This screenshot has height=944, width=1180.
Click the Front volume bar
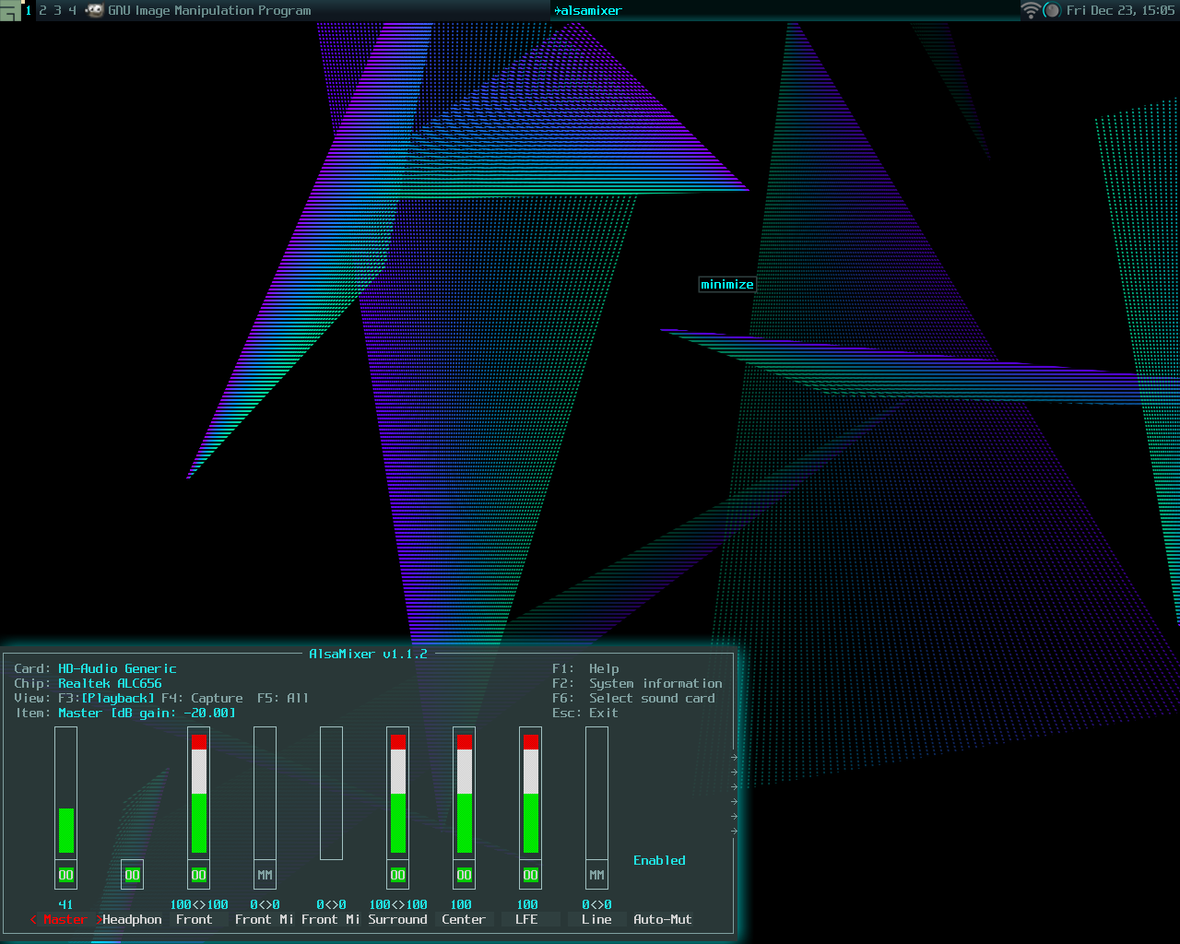(199, 794)
